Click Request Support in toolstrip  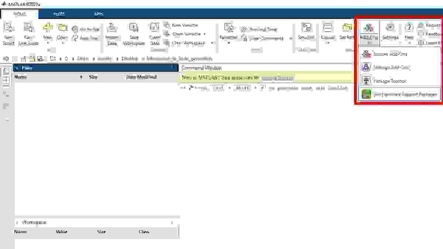pyautogui.click(x=429, y=25)
